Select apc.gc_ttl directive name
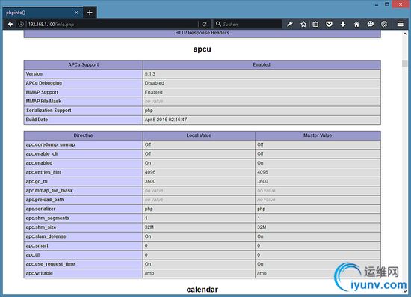 click(37, 181)
